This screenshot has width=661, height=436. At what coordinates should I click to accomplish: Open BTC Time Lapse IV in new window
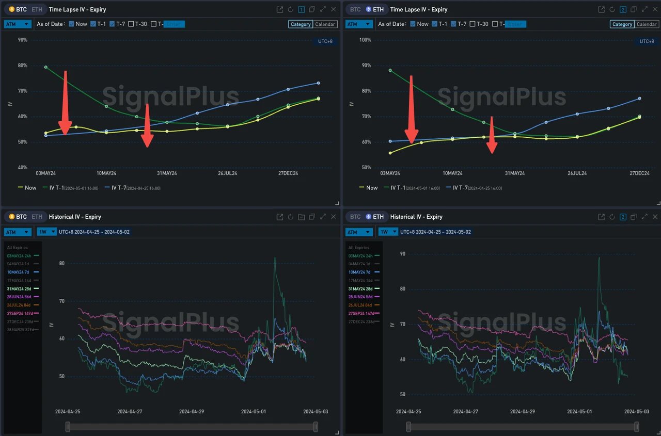[x=279, y=9]
